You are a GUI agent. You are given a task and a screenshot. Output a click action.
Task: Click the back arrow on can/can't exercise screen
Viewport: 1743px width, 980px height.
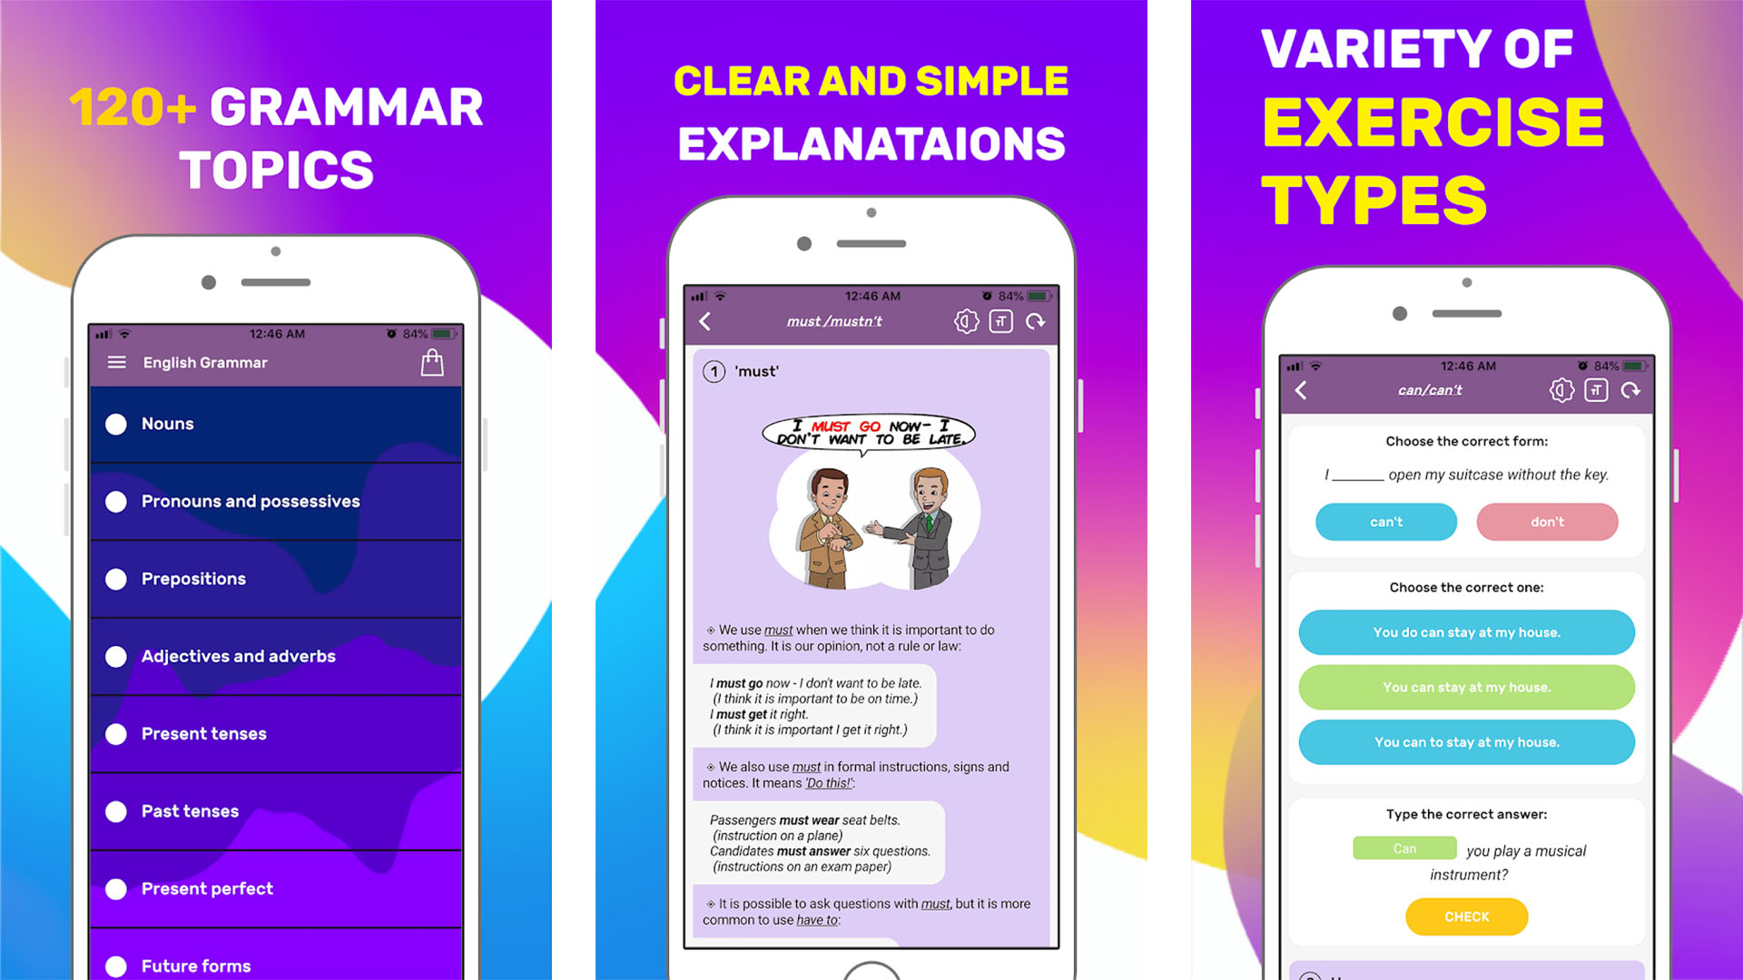[1301, 389]
